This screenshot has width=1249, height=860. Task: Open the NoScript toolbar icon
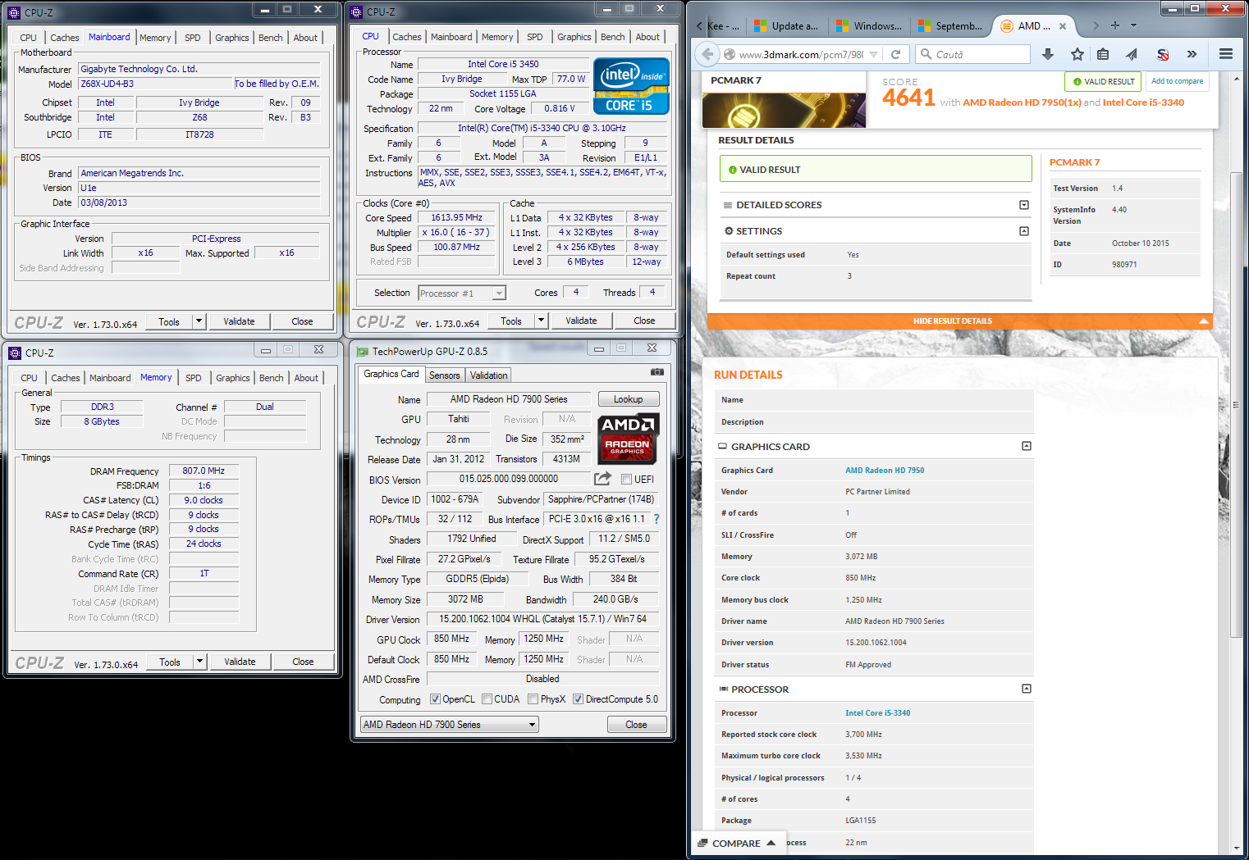coord(1163,54)
